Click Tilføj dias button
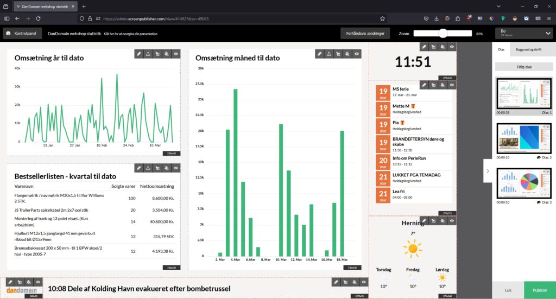Screen dimensions: 556x299 [524, 67]
